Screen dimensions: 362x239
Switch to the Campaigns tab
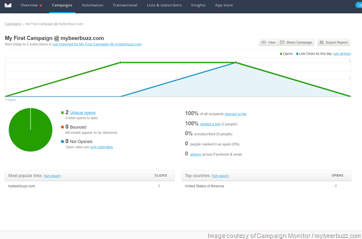pyautogui.click(x=62, y=5)
